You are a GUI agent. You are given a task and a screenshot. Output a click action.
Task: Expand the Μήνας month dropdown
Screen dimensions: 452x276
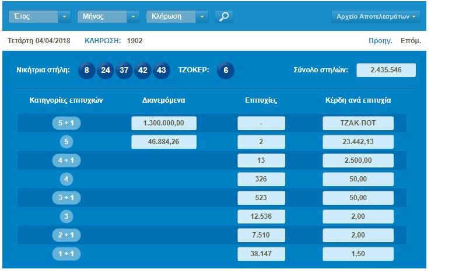108,16
